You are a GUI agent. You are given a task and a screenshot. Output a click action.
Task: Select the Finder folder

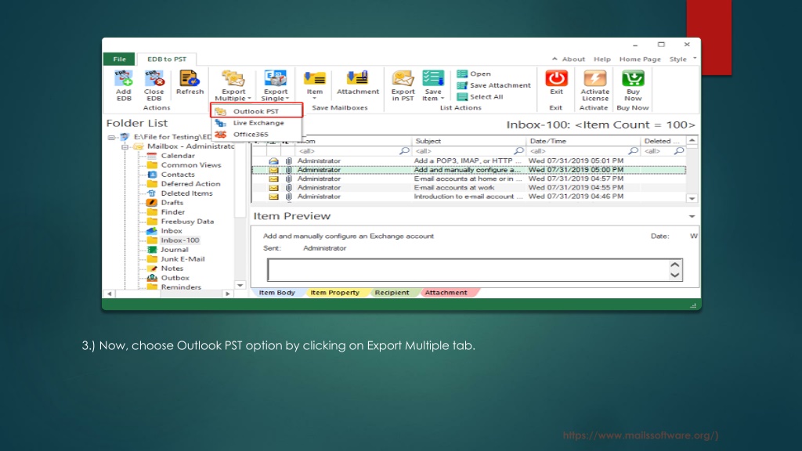click(173, 211)
